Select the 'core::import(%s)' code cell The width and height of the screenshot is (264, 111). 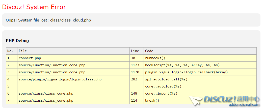coord(200,94)
